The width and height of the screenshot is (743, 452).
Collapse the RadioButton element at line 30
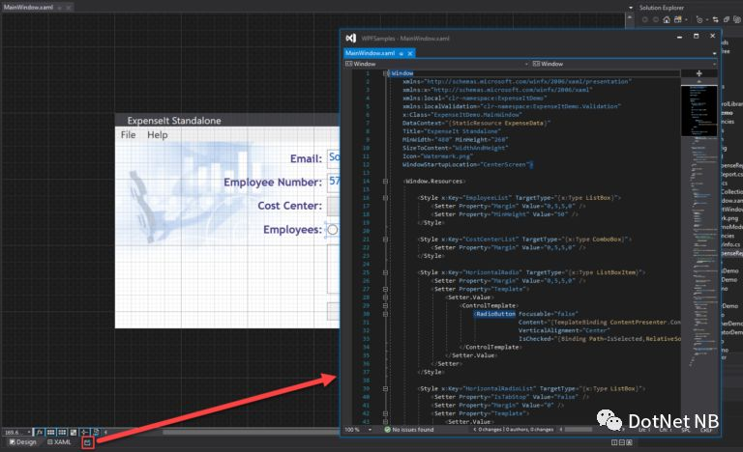(x=385, y=314)
